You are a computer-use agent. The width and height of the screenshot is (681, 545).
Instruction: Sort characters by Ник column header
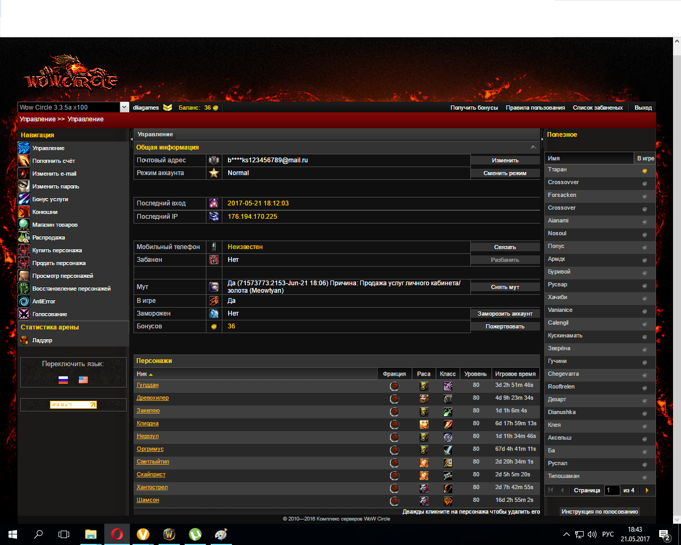pos(142,374)
